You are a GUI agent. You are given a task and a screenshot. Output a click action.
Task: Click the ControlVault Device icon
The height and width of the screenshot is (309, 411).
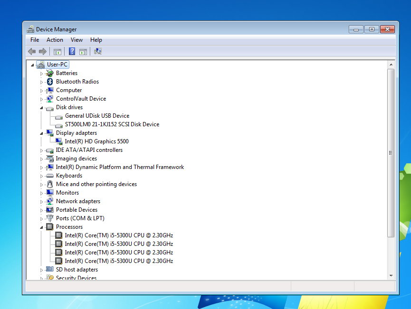click(49, 99)
